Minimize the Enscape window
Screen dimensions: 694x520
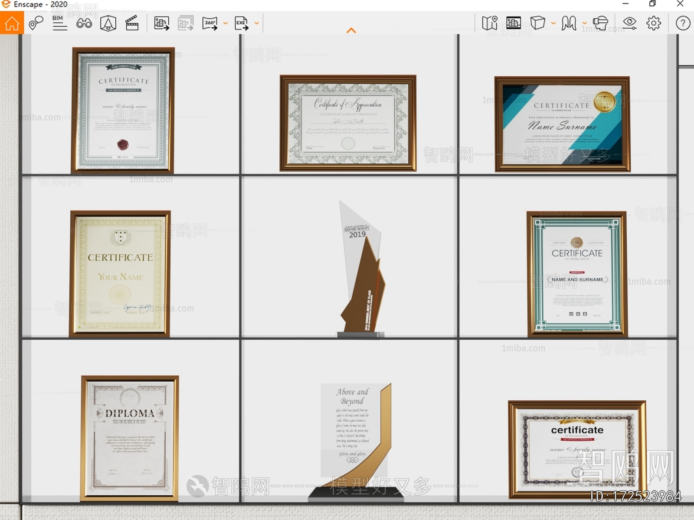(x=625, y=4)
